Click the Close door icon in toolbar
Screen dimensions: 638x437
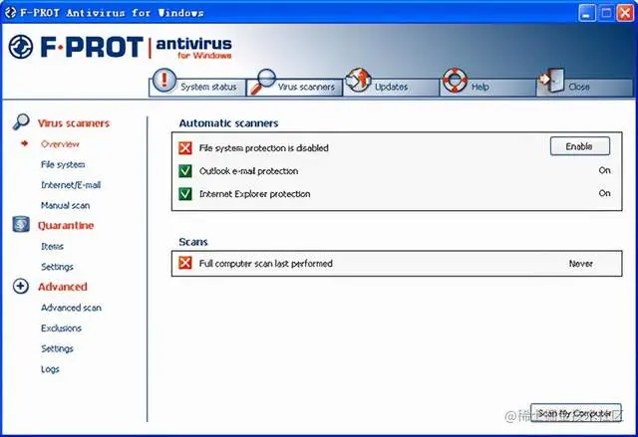[551, 80]
